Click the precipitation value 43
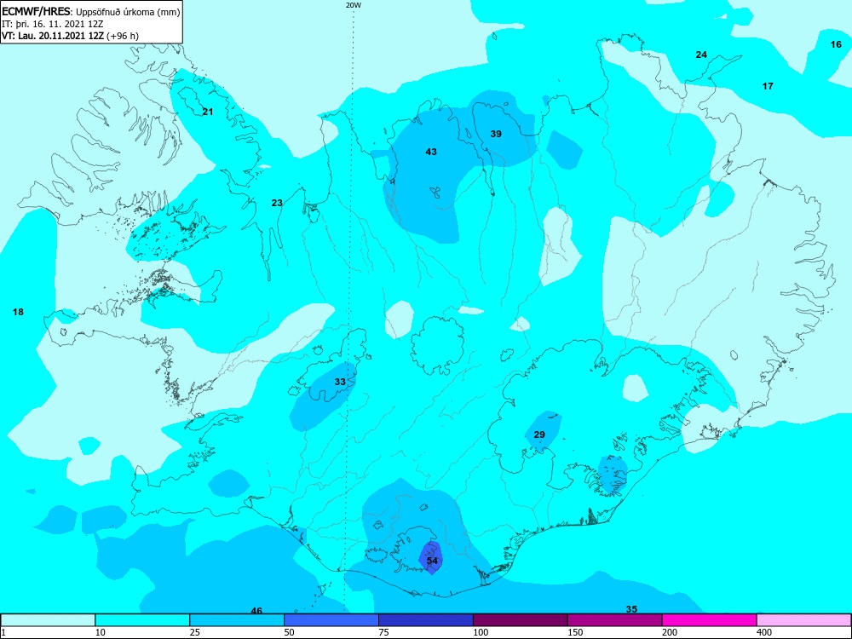Viewport: 852px width, 639px height. [x=431, y=153]
